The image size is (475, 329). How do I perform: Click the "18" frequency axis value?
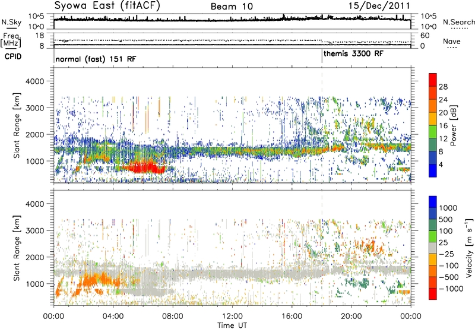(x=39, y=36)
